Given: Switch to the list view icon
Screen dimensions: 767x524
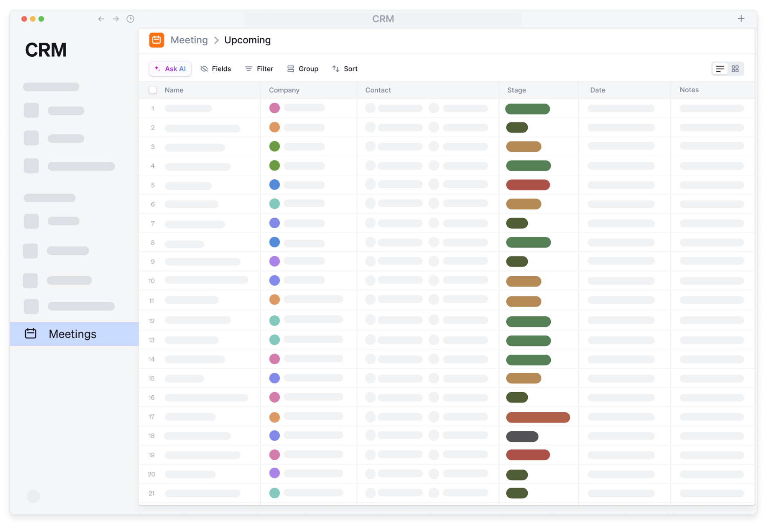Looking at the screenshot, I should [x=720, y=69].
